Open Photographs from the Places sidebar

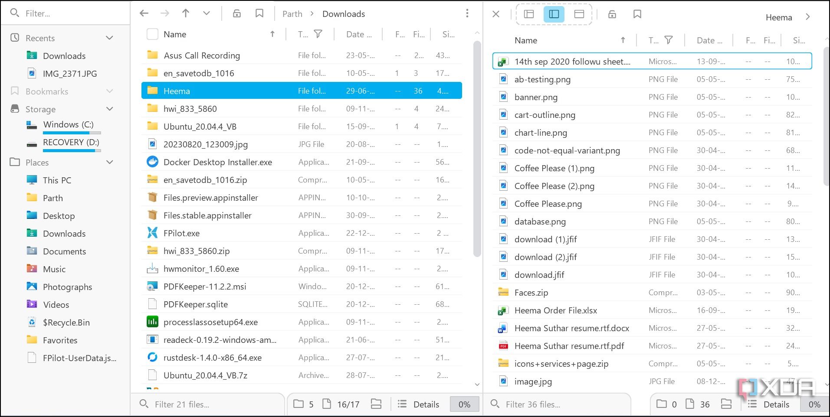coord(67,287)
